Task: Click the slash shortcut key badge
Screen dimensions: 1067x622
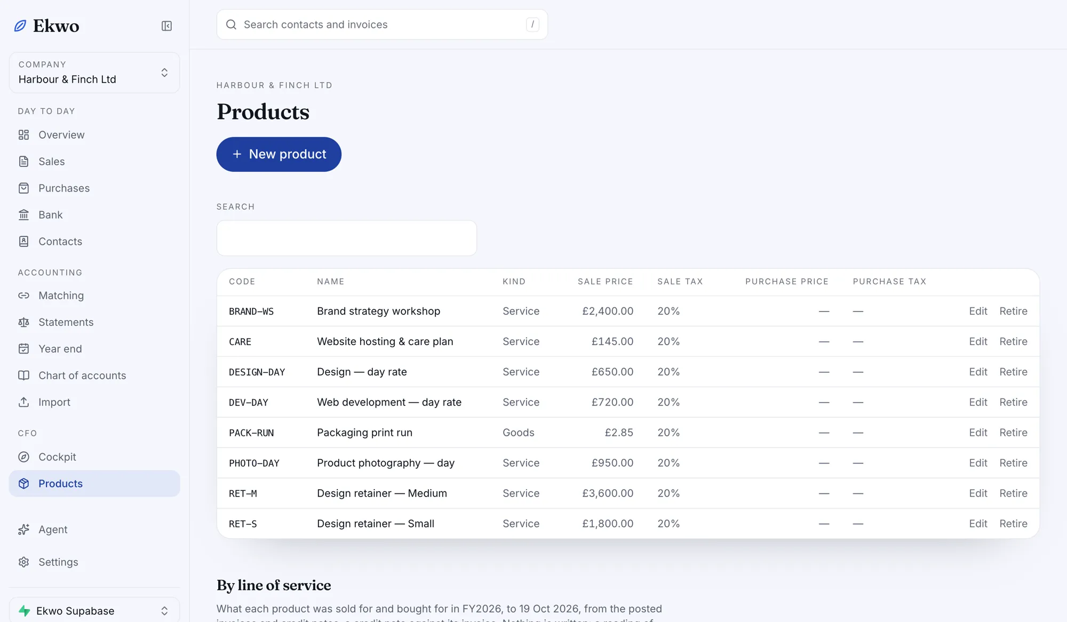Action: (x=532, y=25)
